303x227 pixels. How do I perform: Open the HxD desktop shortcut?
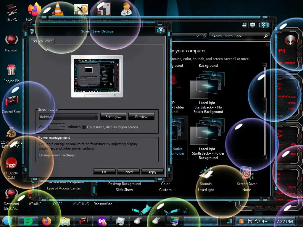[x=81, y=9]
